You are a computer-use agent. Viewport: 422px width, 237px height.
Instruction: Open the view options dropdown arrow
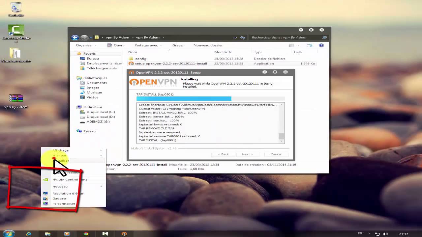click(299, 45)
